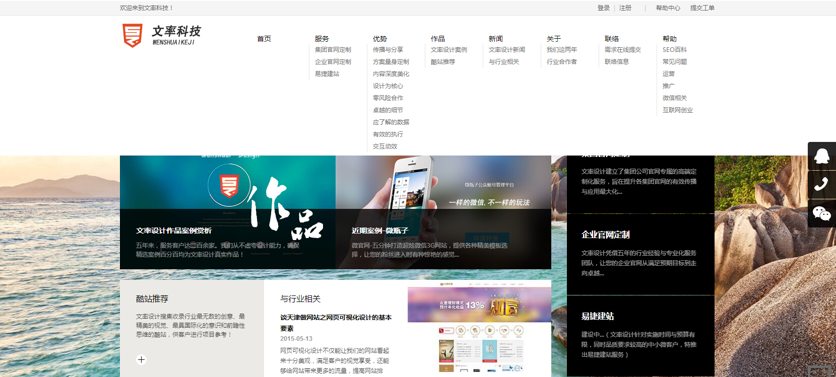Open the 企业官网定制 panel heading
Image resolution: width=836 pixels, height=377 pixels.
(606, 235)
